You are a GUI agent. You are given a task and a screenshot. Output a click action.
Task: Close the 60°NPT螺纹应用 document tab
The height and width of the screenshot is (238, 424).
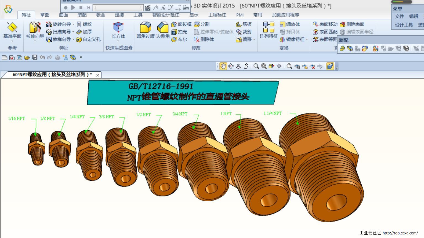tap(97, 75)
